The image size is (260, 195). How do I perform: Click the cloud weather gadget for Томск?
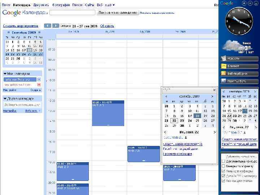238,47
